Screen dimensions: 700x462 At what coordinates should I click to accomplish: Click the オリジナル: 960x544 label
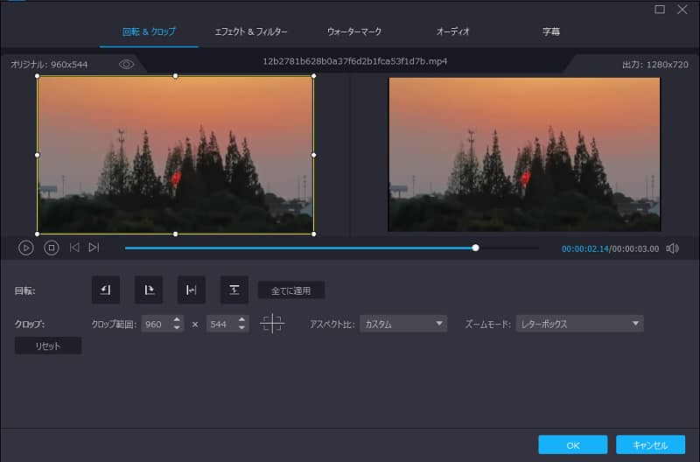49,64
